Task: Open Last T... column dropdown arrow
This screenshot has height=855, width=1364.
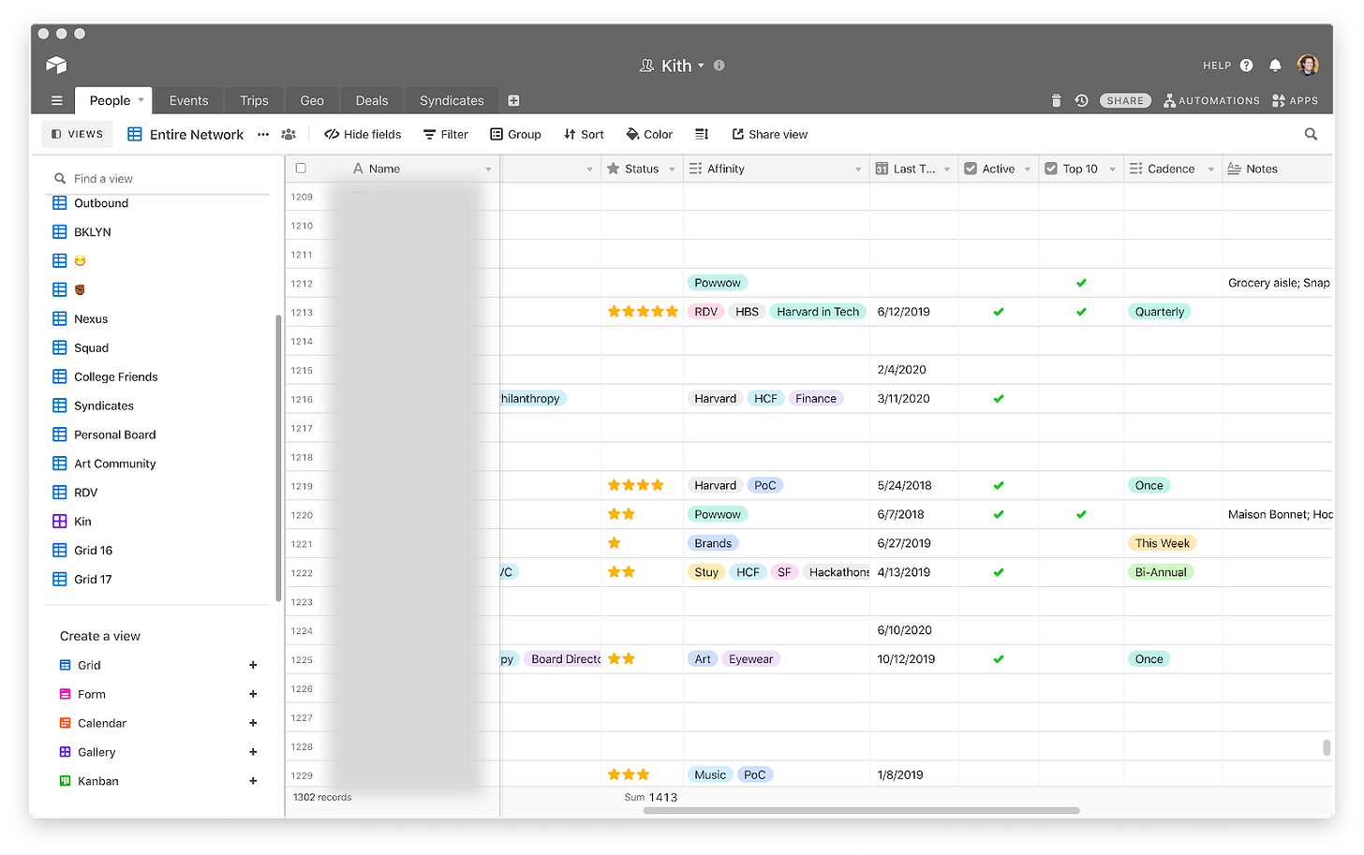Action: click(947, 170)
